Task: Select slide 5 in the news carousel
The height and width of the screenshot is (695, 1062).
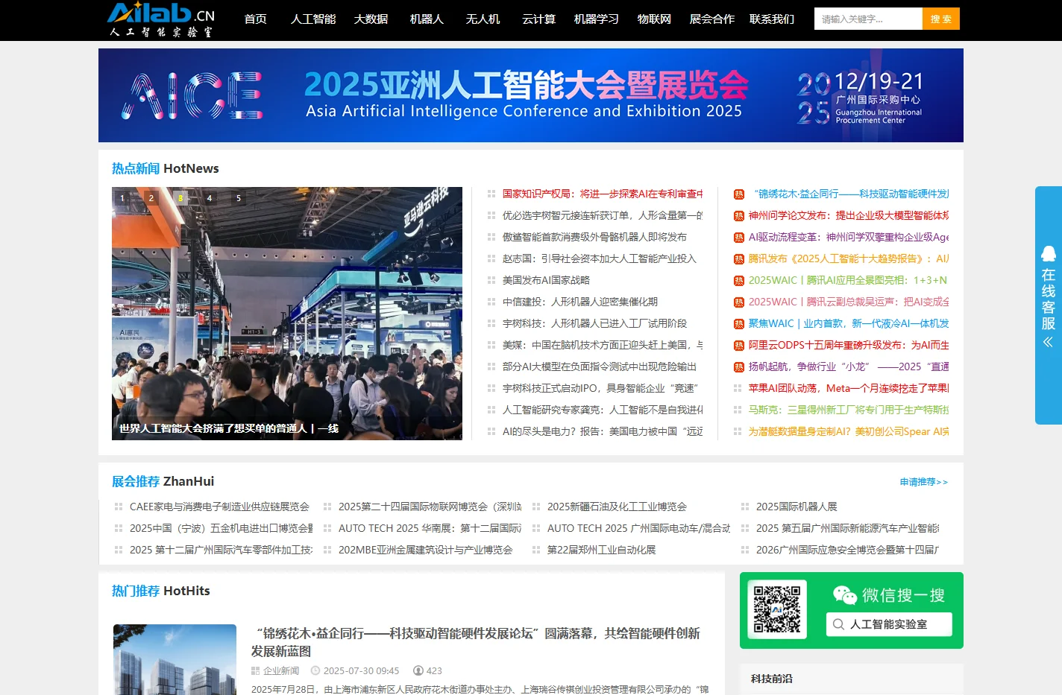Action: [x=239, y=198]
